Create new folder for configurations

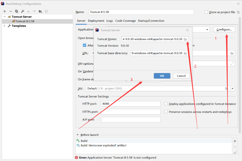pos(40,11)
